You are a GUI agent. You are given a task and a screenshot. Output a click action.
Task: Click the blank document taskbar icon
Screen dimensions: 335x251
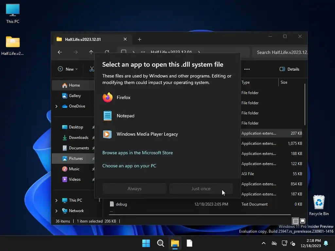(189, 243)
